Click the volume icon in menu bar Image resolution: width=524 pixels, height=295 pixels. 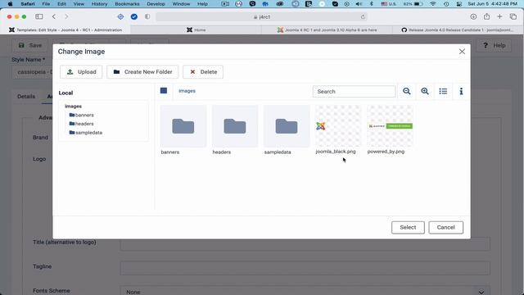[x=359, y=3]
